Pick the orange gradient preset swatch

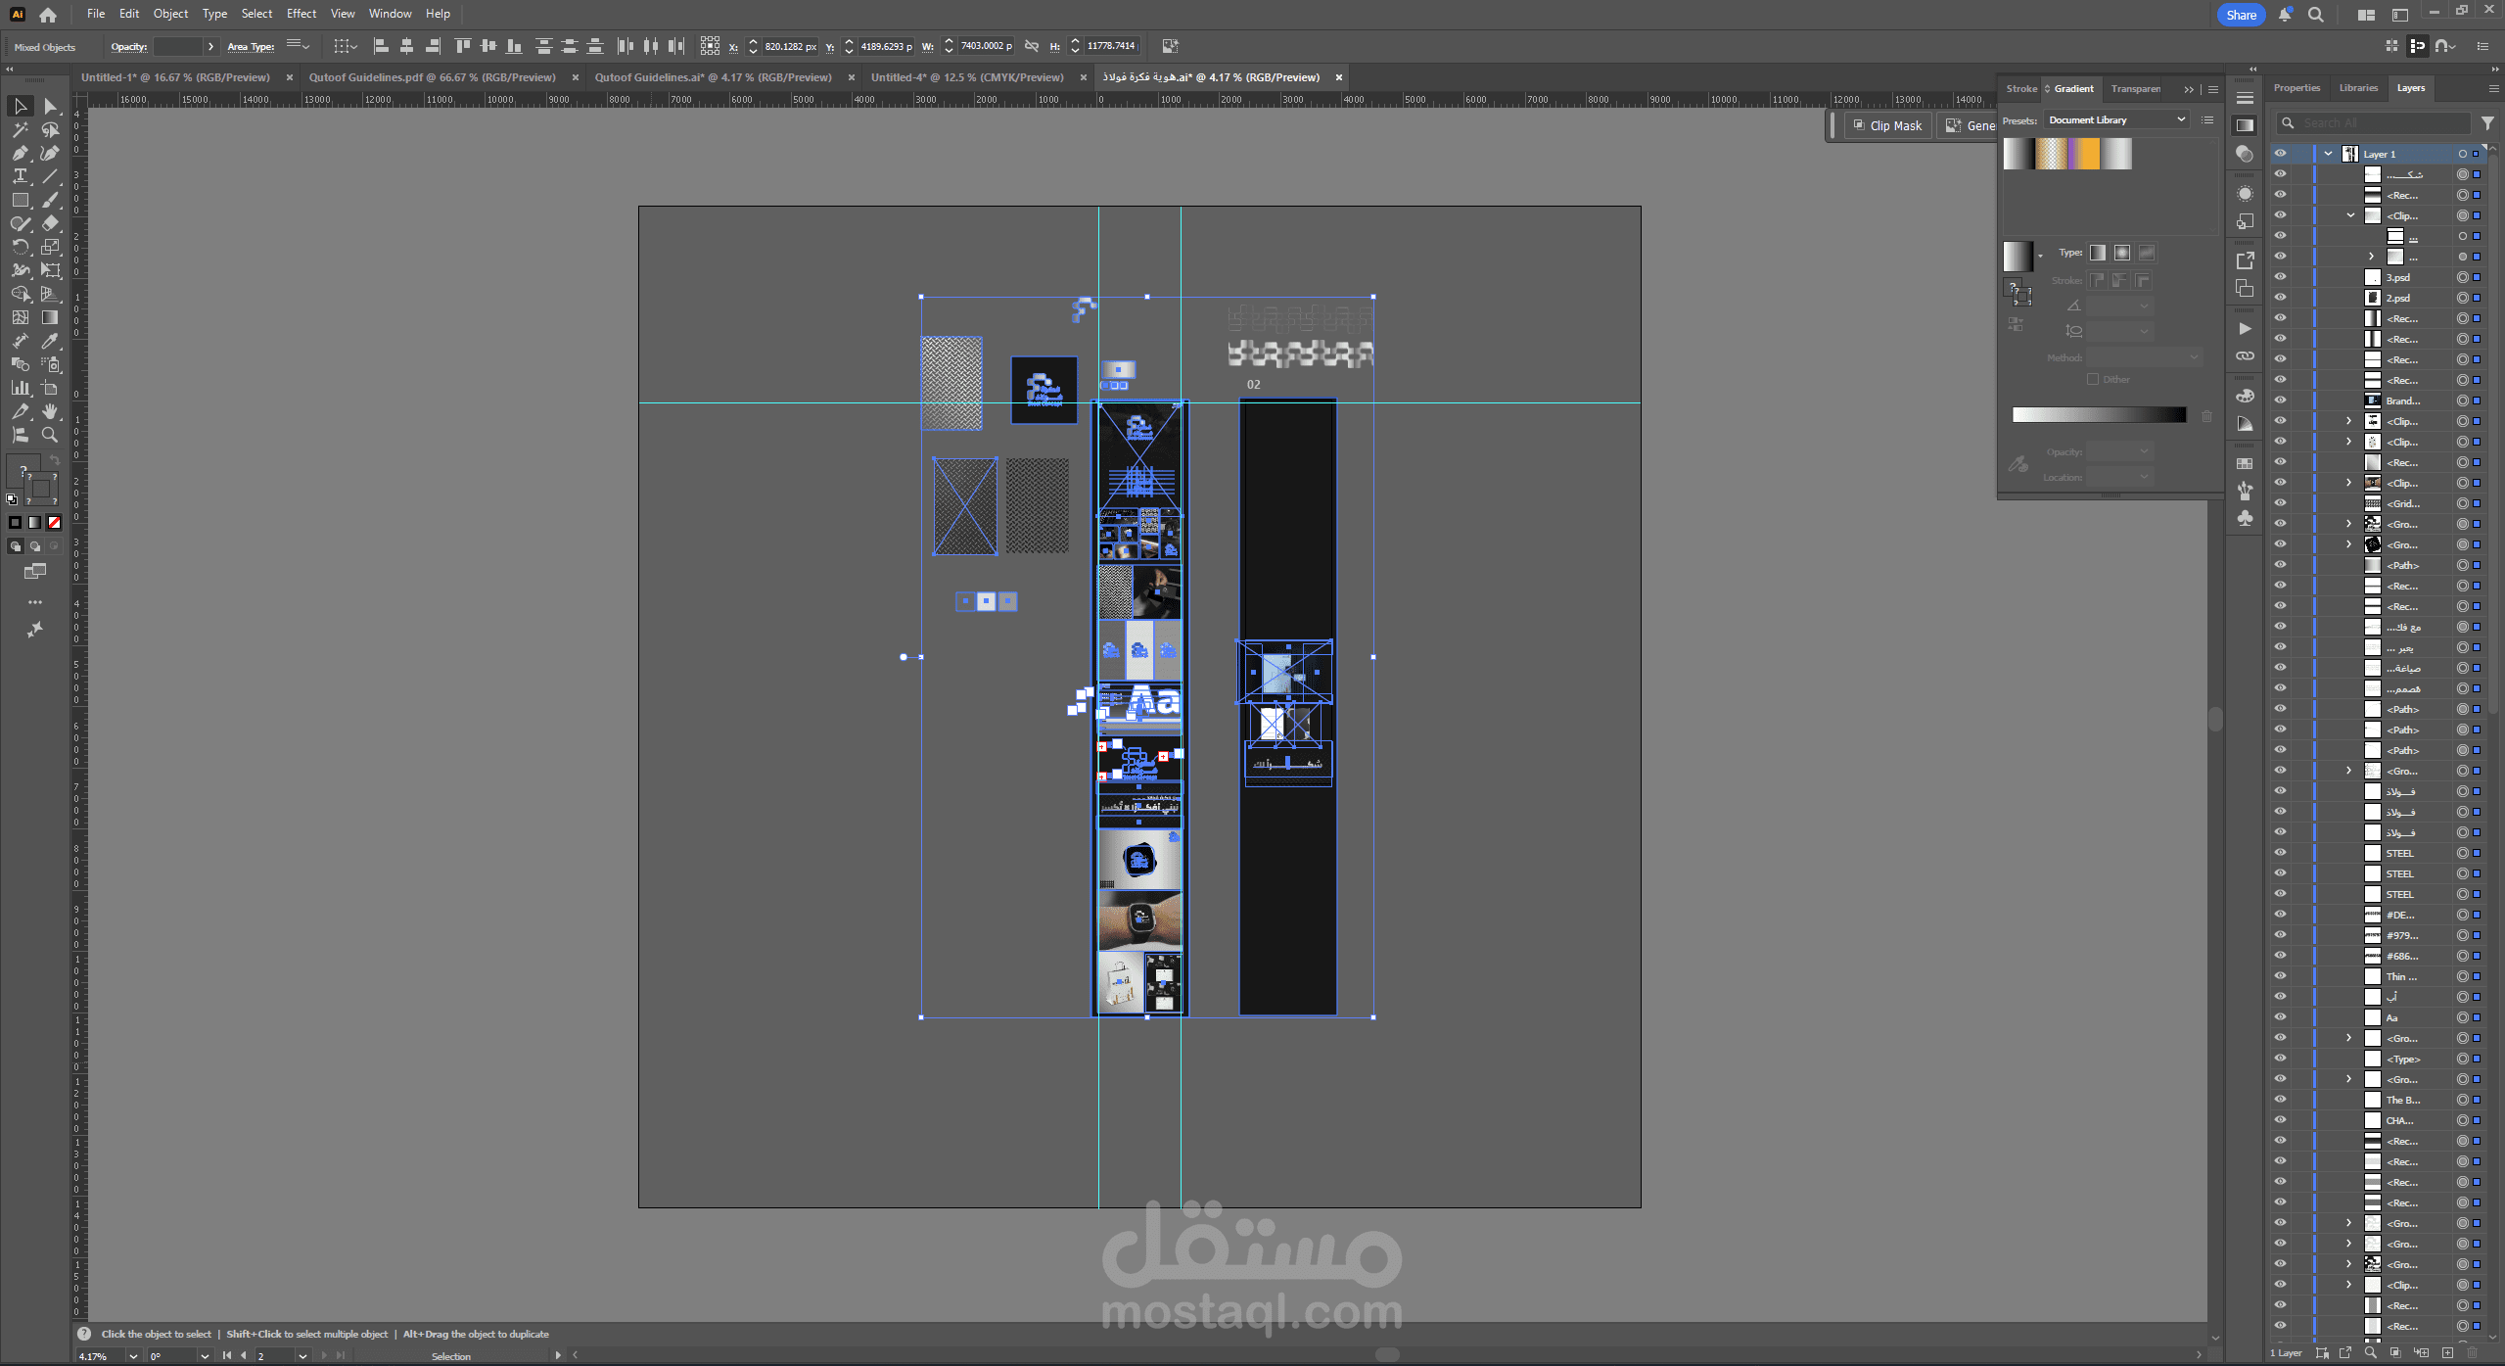pos(2084,154)
